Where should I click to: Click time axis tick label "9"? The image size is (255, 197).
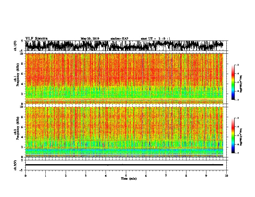pos(206,176)
